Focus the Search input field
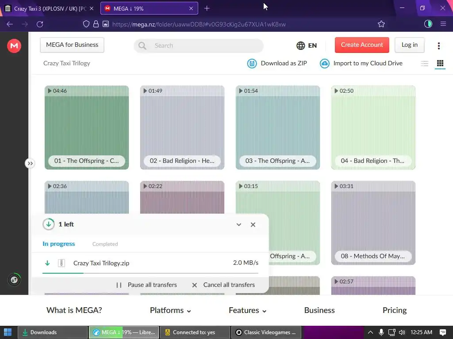 (199, 45)
